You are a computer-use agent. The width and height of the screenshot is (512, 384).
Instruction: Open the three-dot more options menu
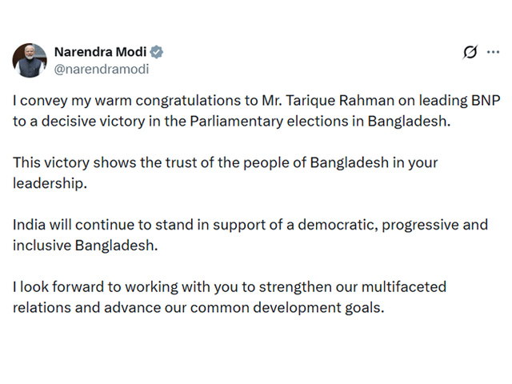(493, 52)
